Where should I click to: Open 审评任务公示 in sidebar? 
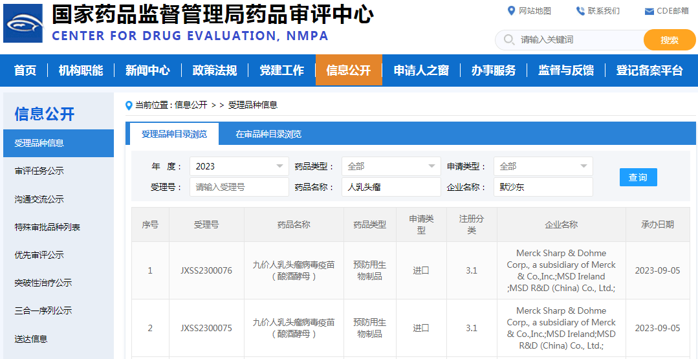(x=39, y=171)
